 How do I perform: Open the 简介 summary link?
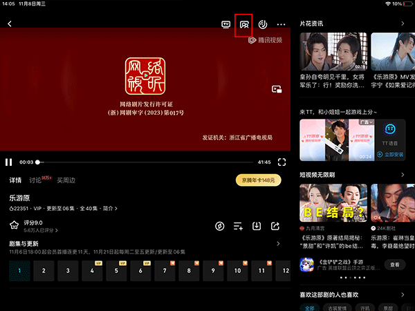(x=110, y=209)
